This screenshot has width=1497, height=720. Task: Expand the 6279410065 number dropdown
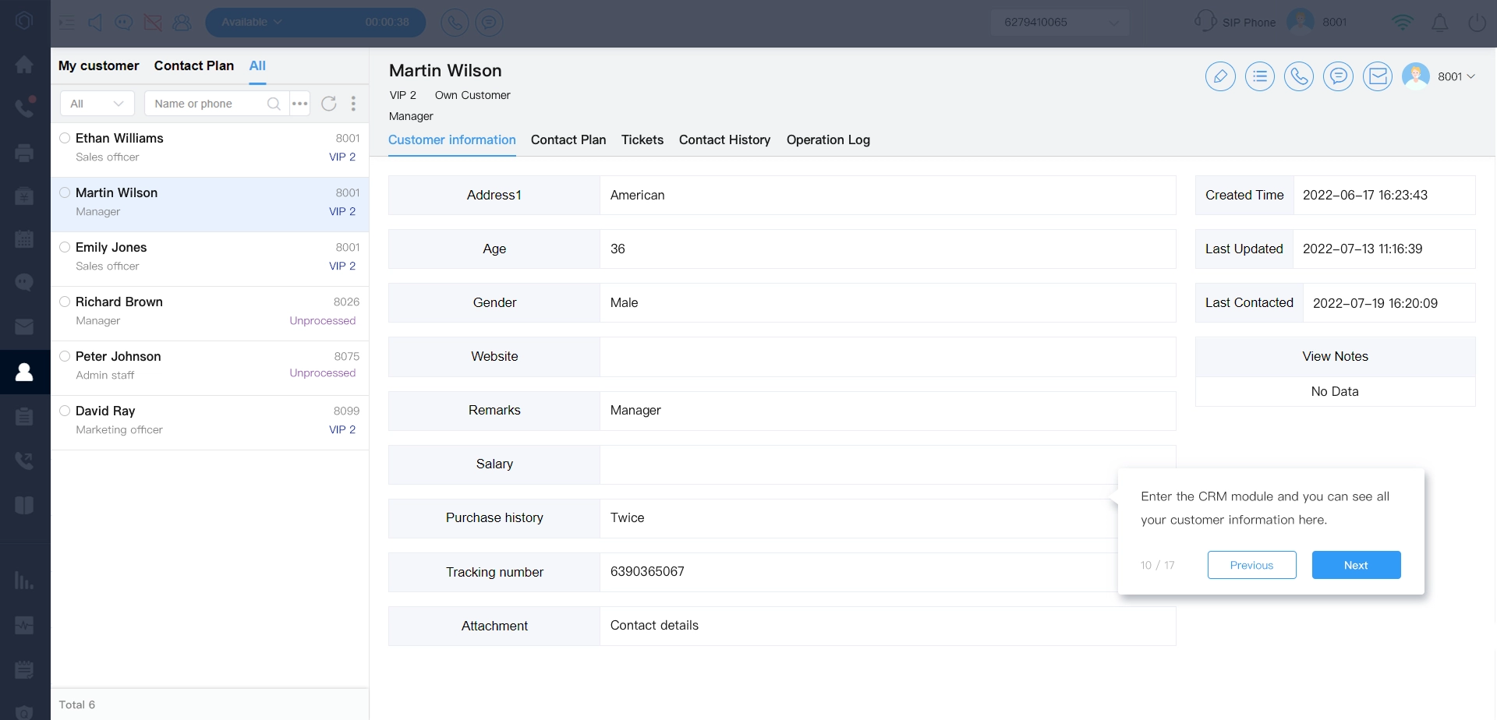[1060, 23]
